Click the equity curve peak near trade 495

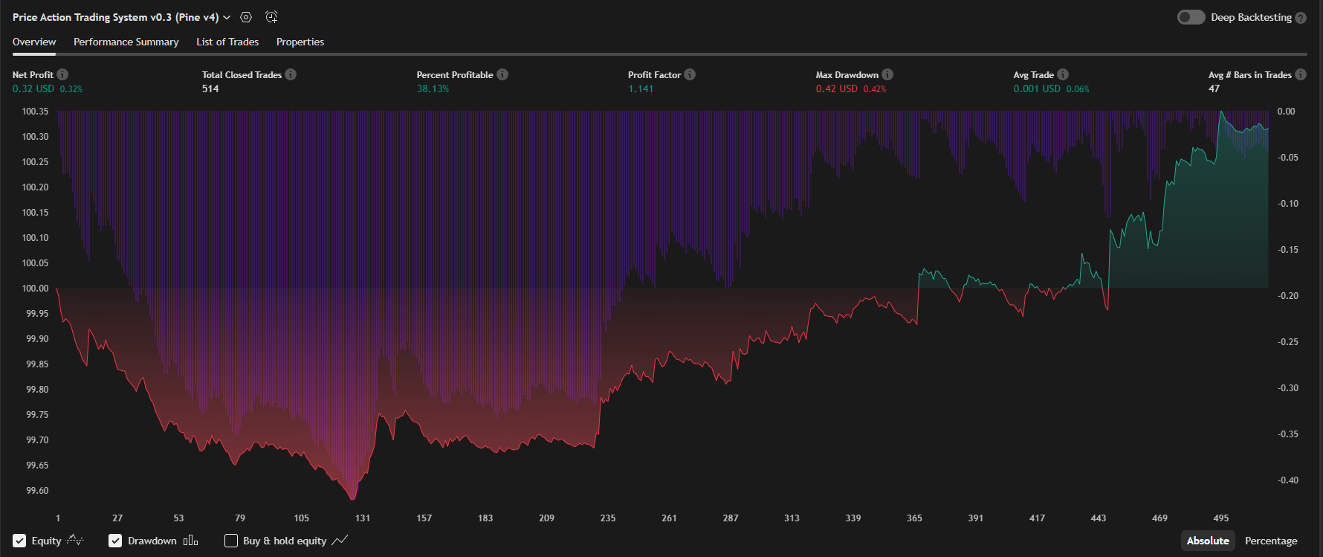1220,112
